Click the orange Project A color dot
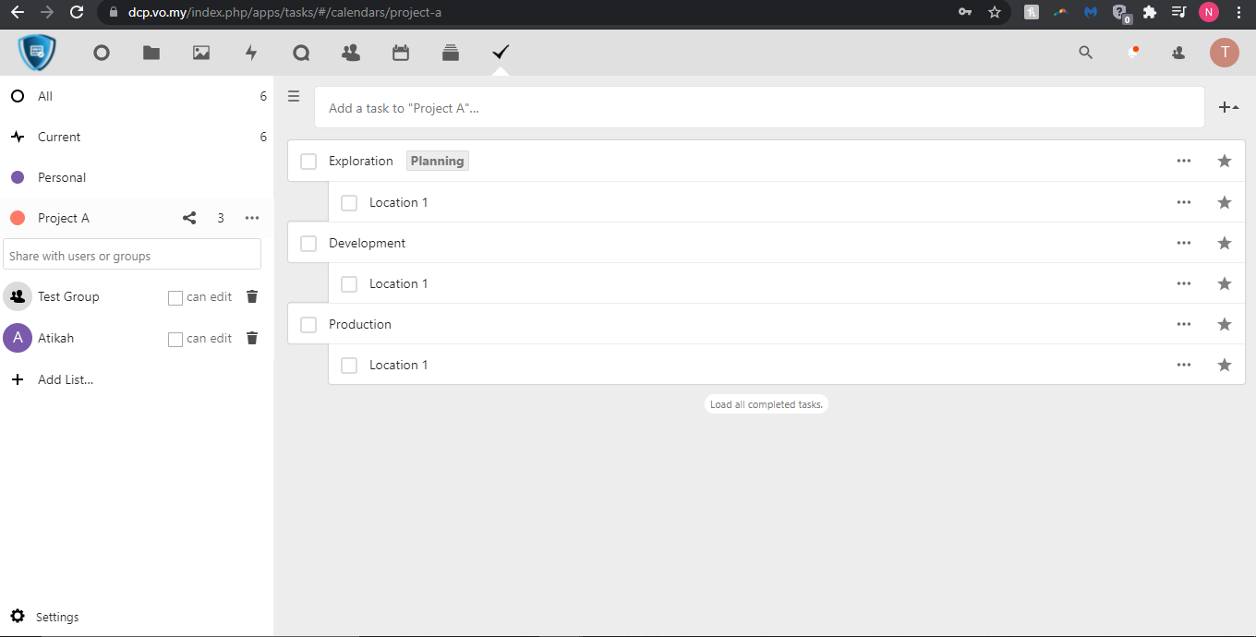Image resolution: width=1256 pixels, height=637 pixels. click(x=17, y=219)
